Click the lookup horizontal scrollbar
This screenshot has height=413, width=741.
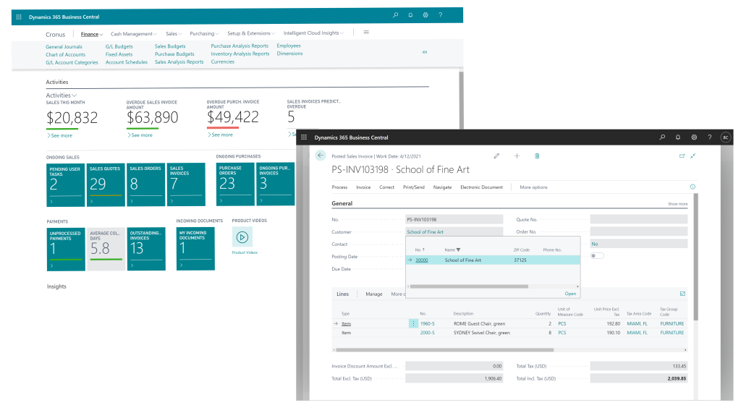[469, 286]
